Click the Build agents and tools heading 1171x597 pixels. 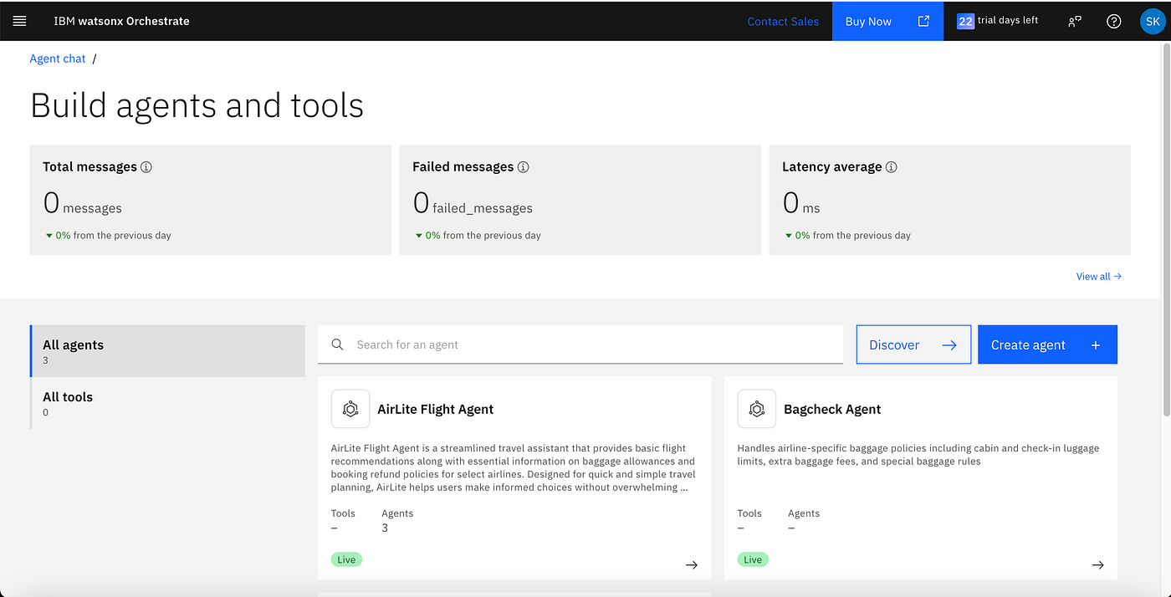pyautogui.click(x=197, y=105)
